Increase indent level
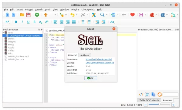The image size is (182, 110). (103, 22)
